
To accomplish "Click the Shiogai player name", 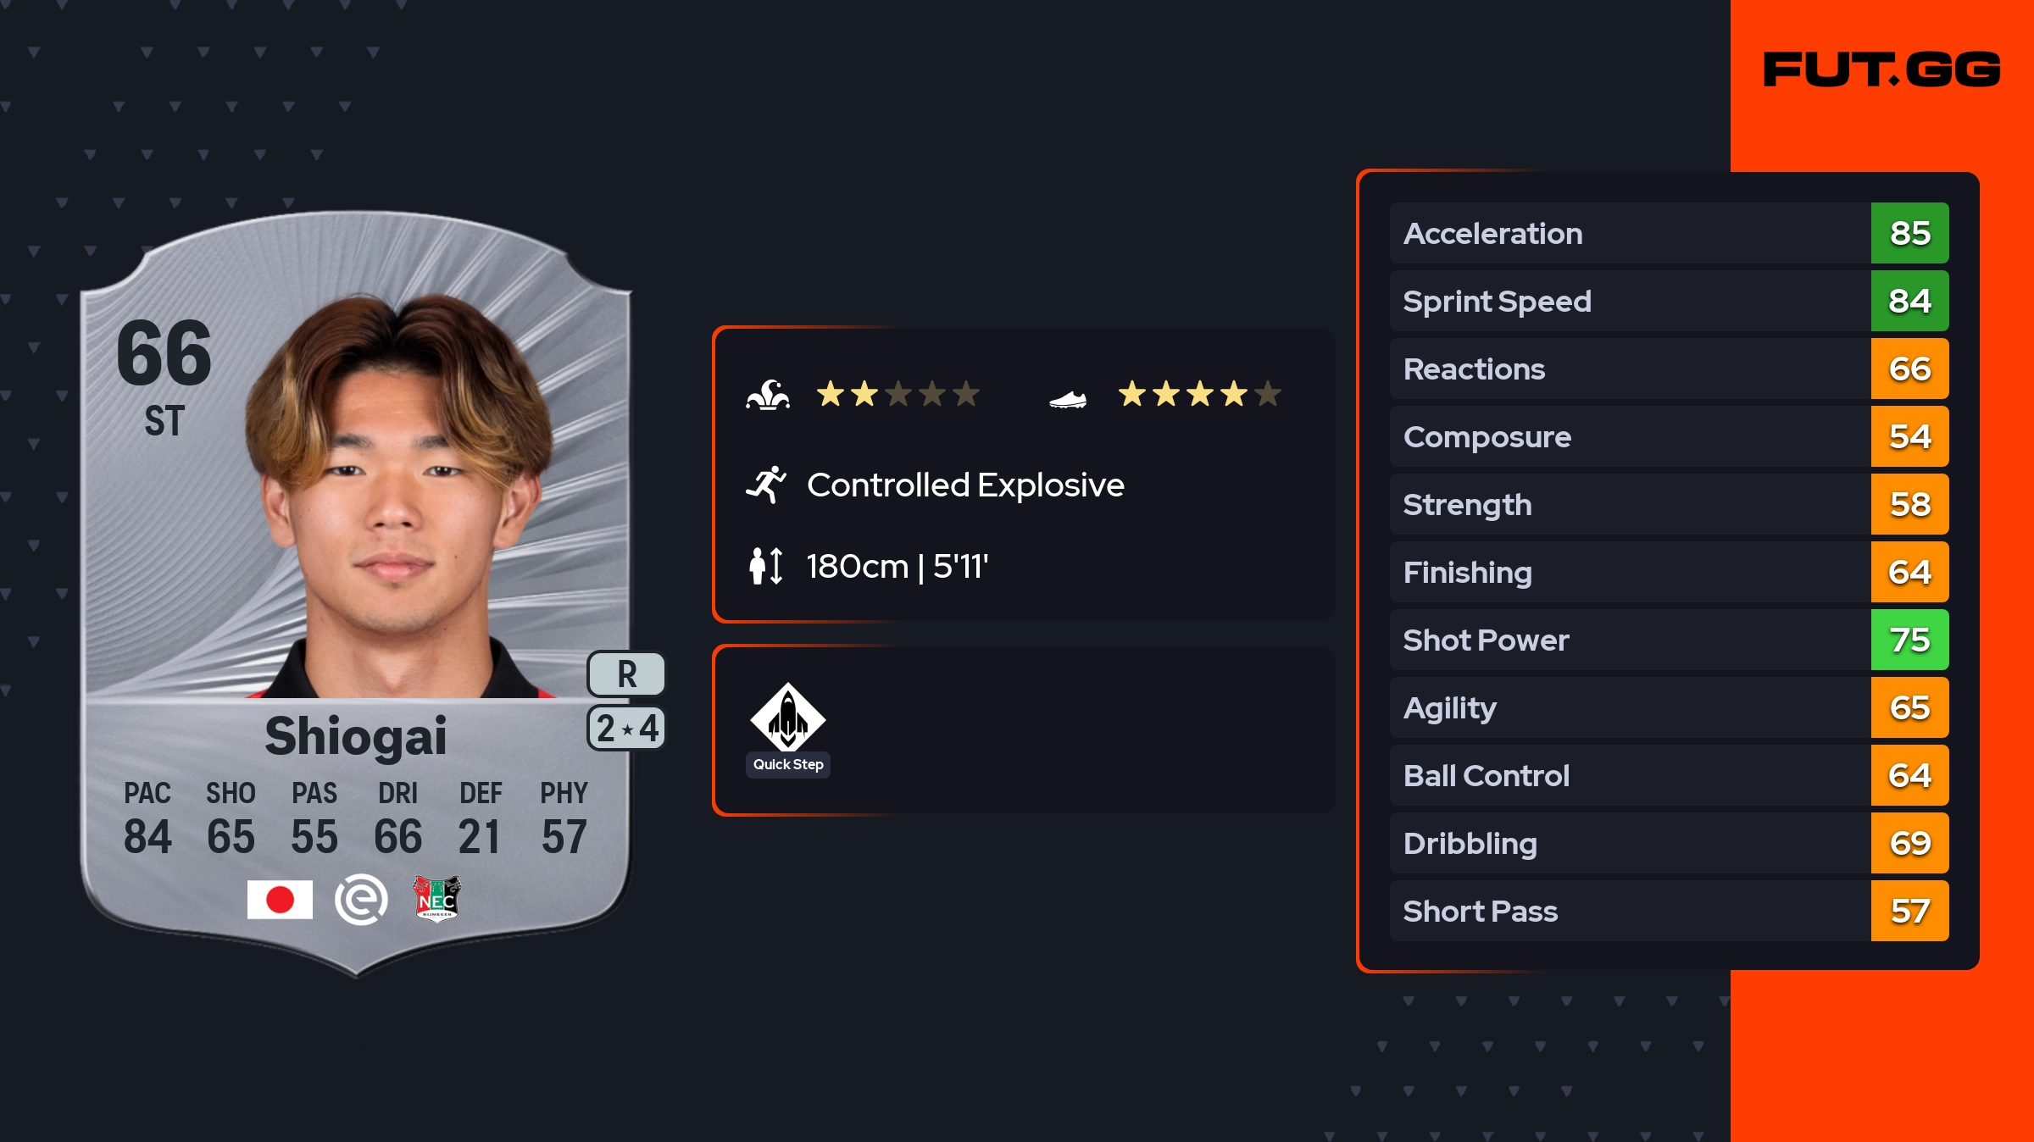I will pyautogui.click(x=356, y=735).
